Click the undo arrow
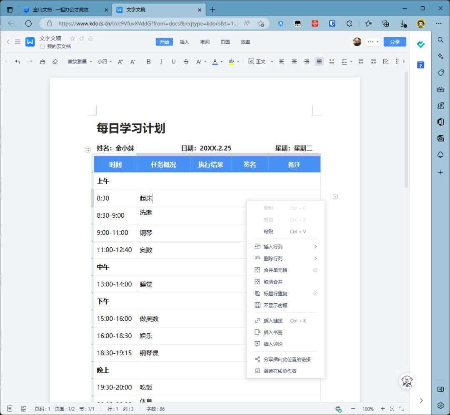This screenshot has width=450, height=415. [x=17, y=62]
